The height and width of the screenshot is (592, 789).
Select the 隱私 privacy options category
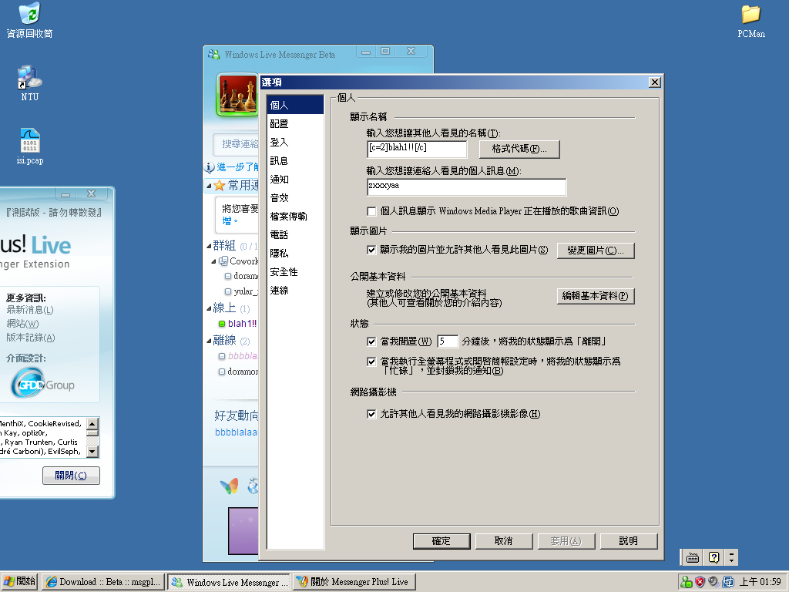279,254
